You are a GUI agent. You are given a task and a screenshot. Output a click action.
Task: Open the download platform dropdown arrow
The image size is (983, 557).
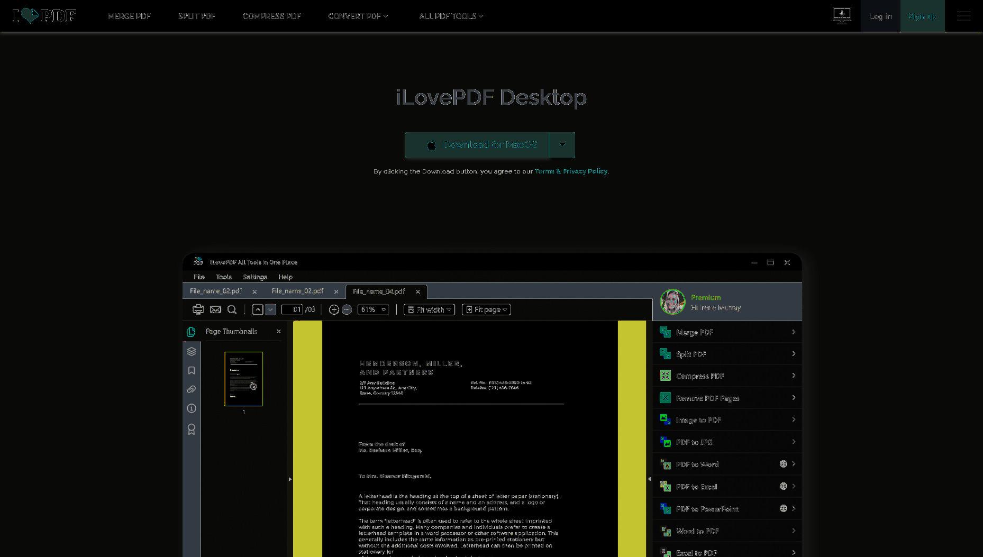[x=562, y=145]
